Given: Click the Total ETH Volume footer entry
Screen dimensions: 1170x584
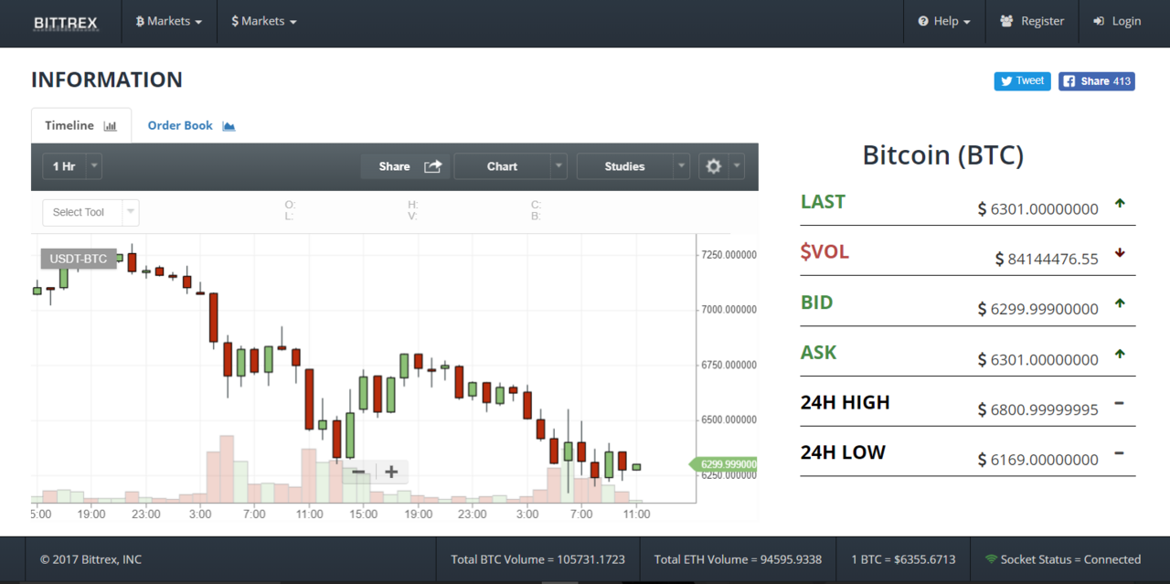Looking at the screenshot, I should [738, 559].
